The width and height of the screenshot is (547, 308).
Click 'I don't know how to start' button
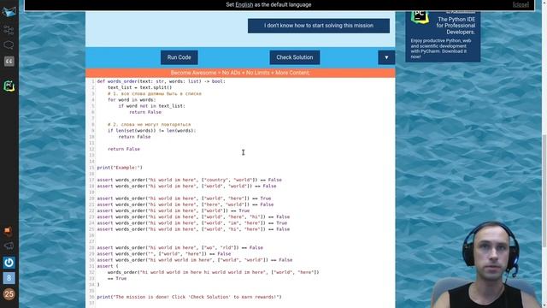[x=319, y=26]
